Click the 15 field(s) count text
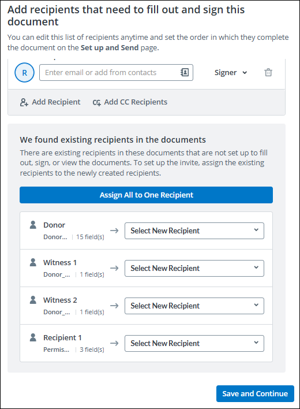 90,237
